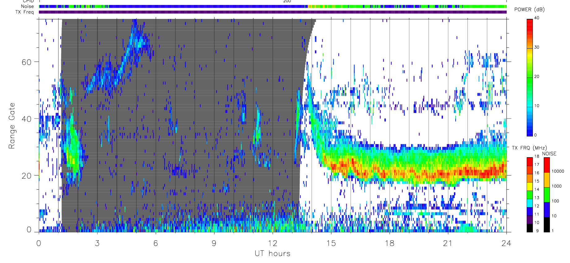This screenshot has height=263, width=570.
Task: Click Range Gate axis tick label "20"
Action: (x=27, y=176)
